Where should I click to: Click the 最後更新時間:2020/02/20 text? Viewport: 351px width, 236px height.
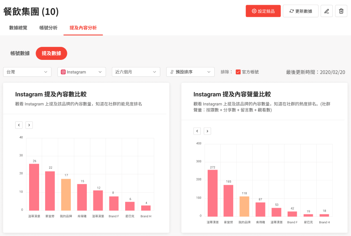[315, 72]
